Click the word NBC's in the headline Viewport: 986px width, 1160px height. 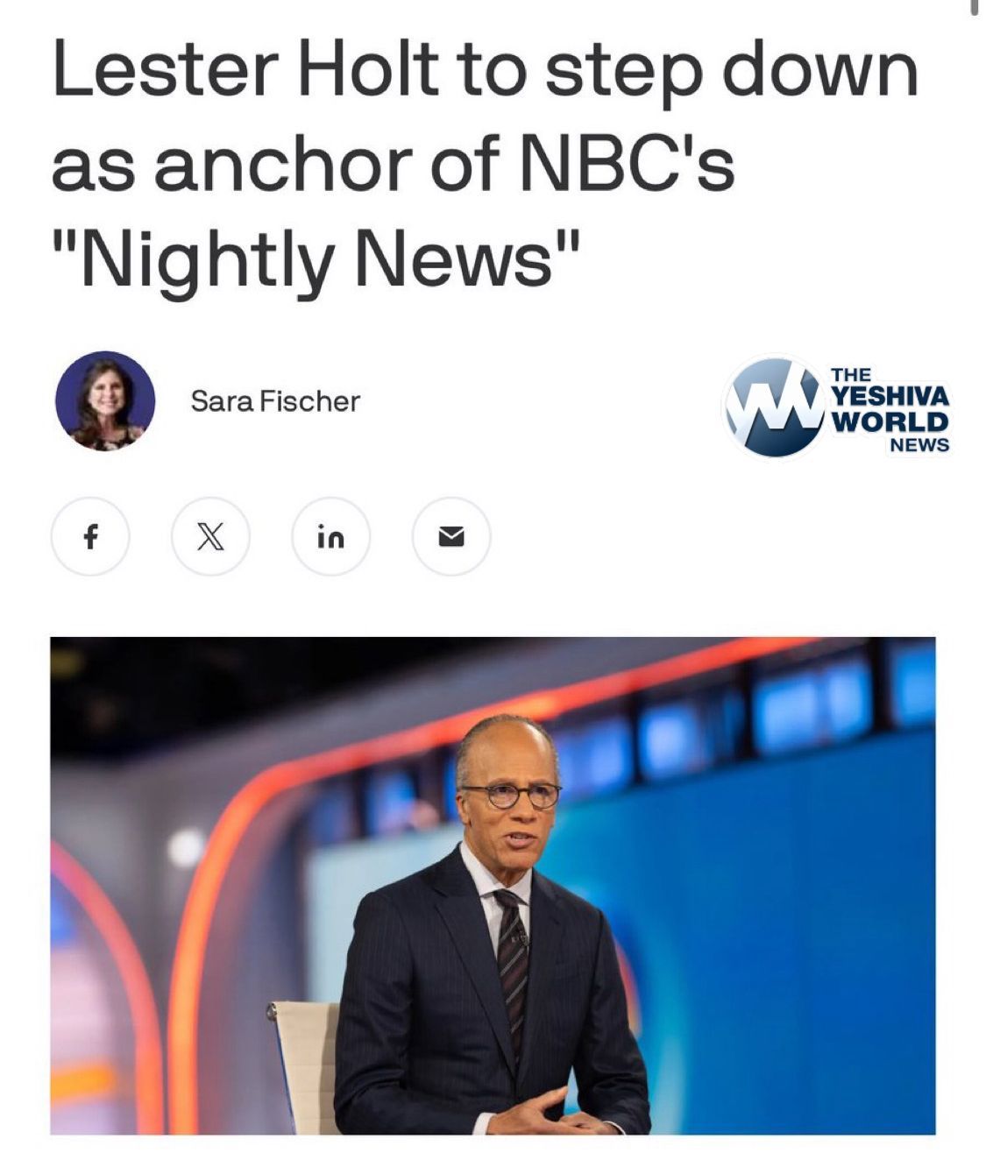627,166
